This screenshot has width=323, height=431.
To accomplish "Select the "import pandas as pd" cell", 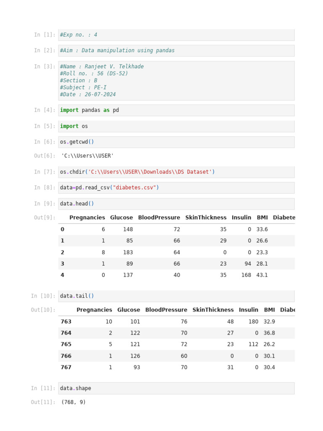I will tap(176, 110).
